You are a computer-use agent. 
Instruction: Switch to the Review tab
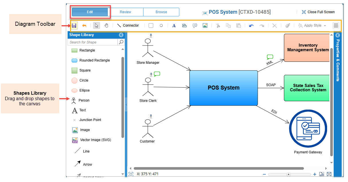125,12
